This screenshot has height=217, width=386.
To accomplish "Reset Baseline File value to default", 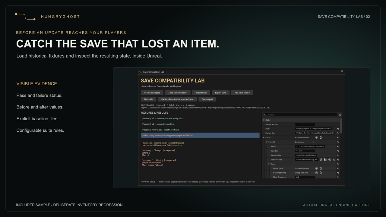I will coord(338,155).
